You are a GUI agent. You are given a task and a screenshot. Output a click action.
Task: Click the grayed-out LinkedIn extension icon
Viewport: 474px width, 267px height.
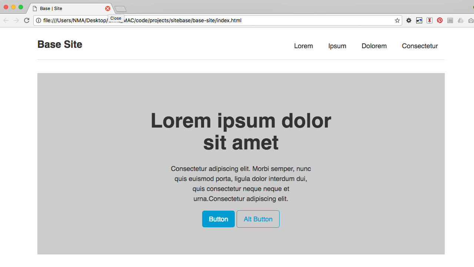pyautogui.click(x=450, y=20)
